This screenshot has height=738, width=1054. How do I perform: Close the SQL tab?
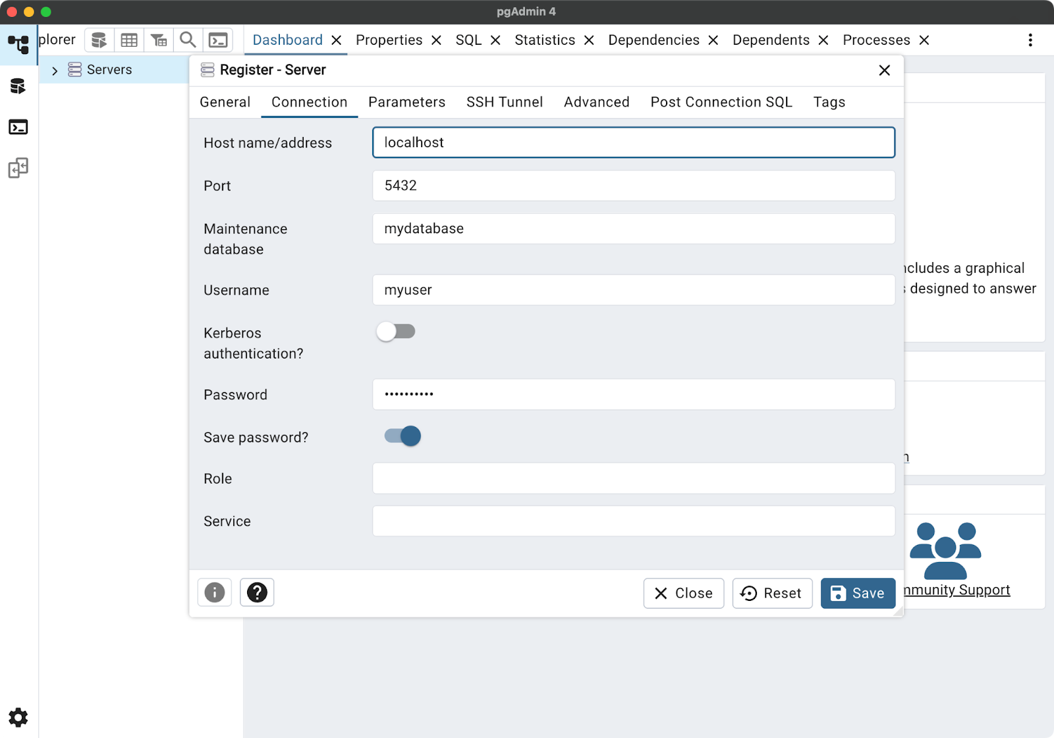495,40
